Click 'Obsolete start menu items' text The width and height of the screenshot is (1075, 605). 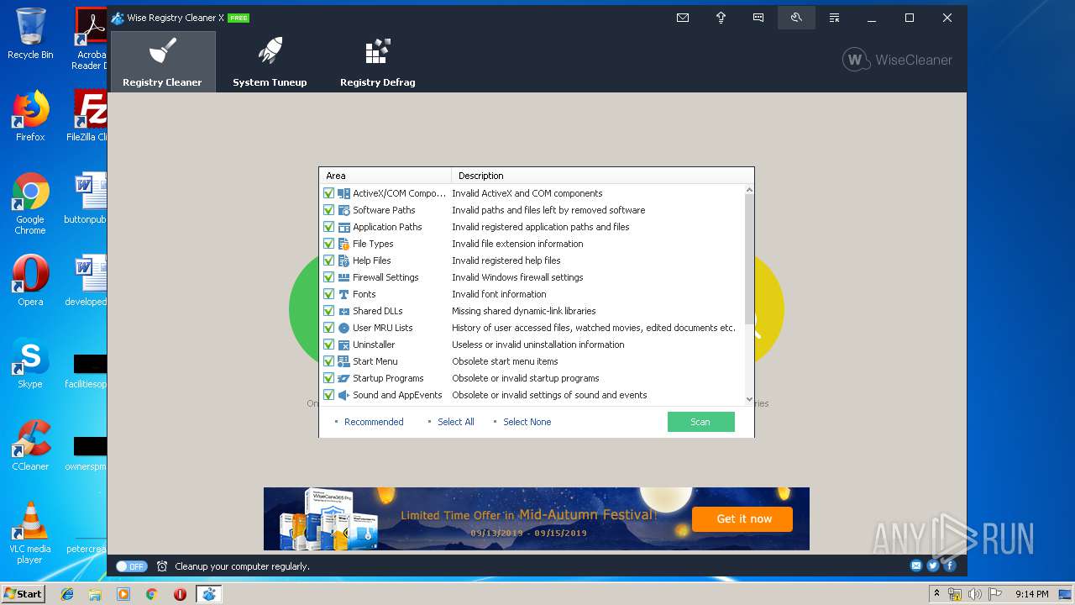tap(505, 361)
